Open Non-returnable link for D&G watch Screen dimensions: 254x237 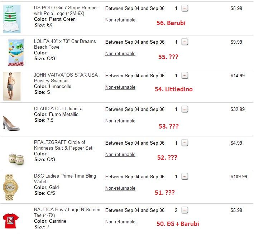(120, 188)
